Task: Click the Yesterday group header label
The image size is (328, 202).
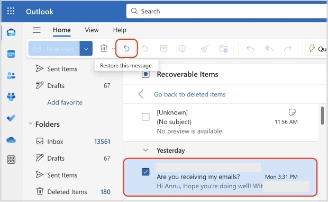Action: point(171,151)
